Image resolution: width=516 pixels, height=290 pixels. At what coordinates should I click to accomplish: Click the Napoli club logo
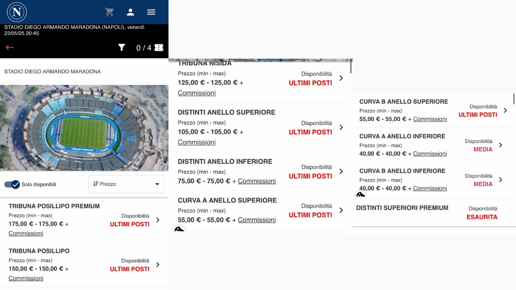coord(17,12)
